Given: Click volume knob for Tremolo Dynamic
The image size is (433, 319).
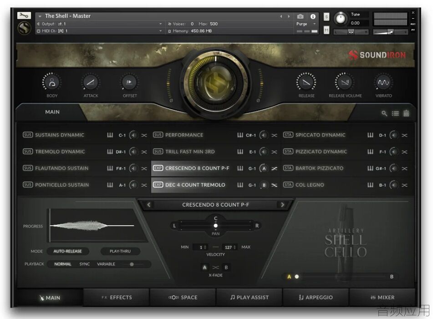Looking at the screenshot, I should point(133,152).
